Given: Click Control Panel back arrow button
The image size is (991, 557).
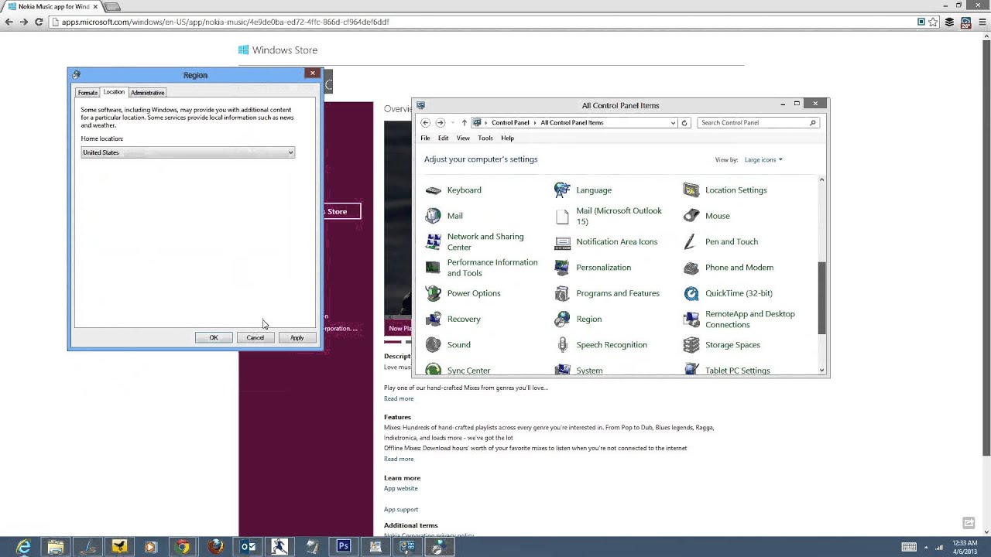Looking at the screenshot, I should coord(425,122).
